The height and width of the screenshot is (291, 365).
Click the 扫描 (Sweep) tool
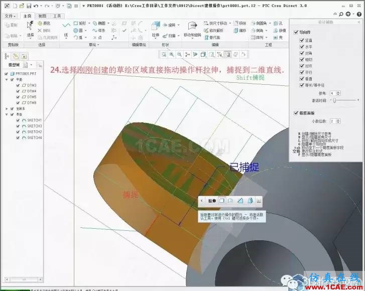(x=169, y=36)
